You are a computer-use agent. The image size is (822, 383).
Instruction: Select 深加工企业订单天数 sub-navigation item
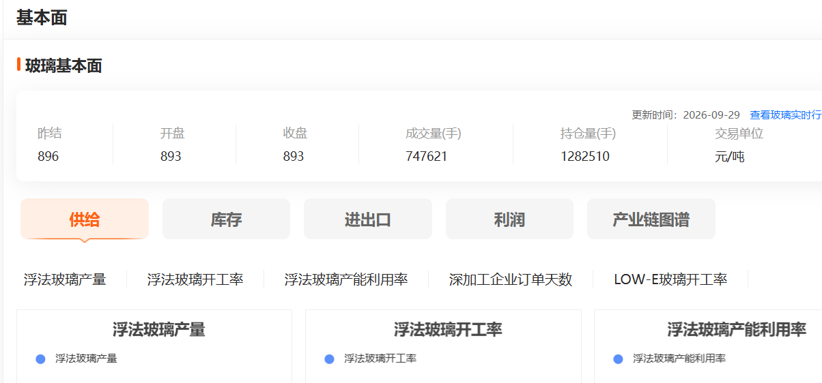(511, 279)
